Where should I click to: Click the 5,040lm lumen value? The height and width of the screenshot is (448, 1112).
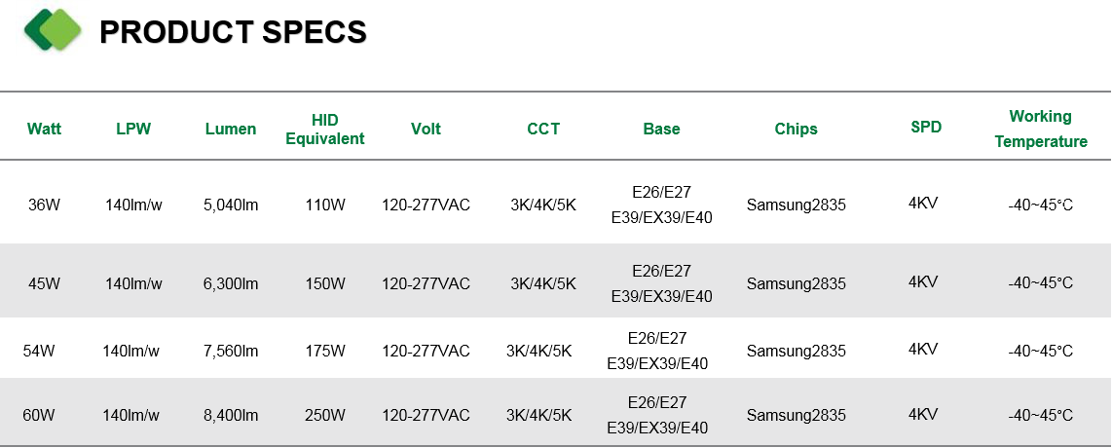tap(231, 205)
